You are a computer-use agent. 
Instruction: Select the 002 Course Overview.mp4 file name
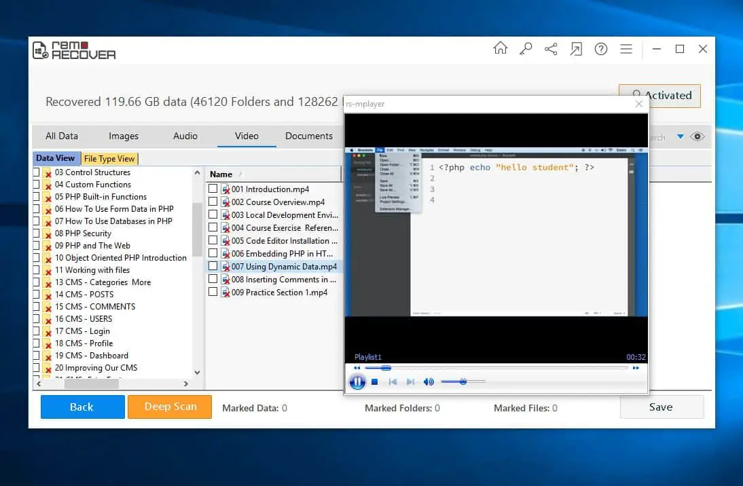point(278,202)
